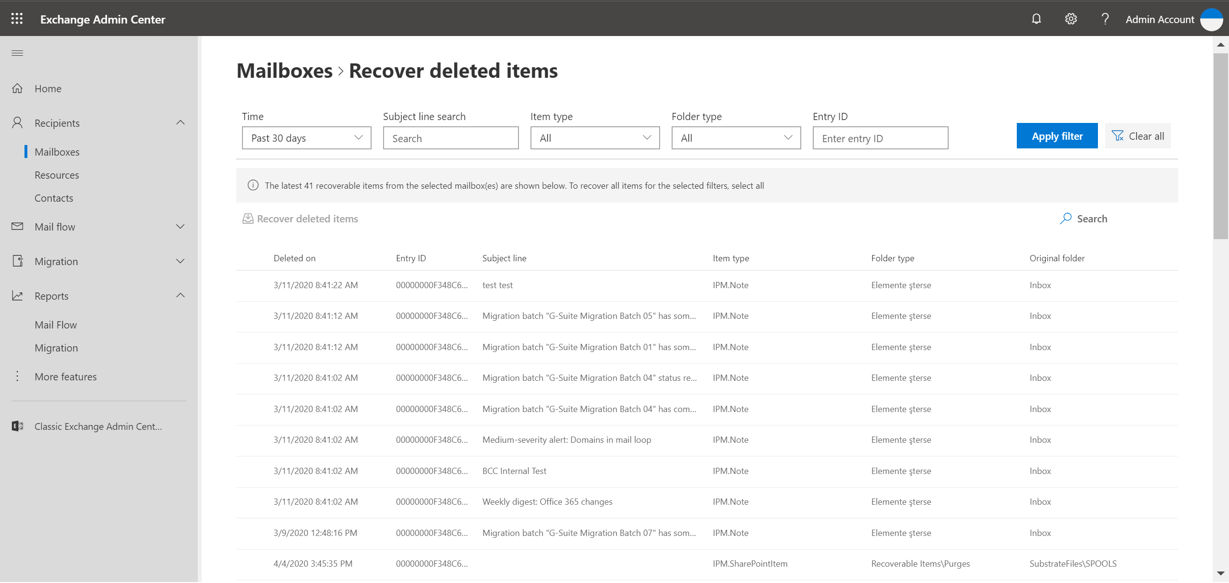Open the Time filter dropdown

(304, 137)
